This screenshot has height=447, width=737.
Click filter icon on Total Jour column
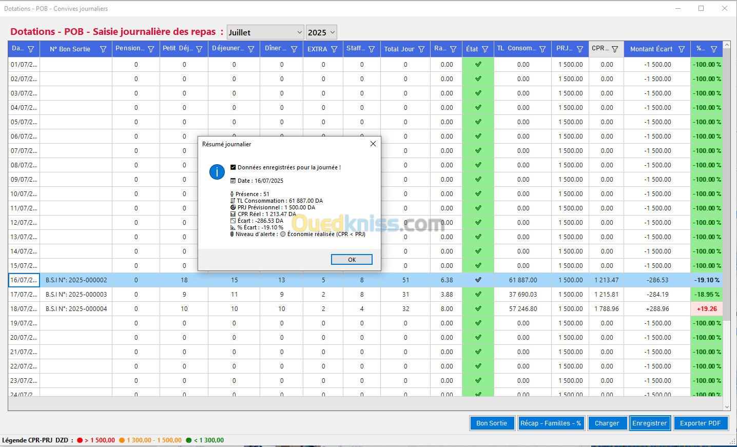pos(421,49)
